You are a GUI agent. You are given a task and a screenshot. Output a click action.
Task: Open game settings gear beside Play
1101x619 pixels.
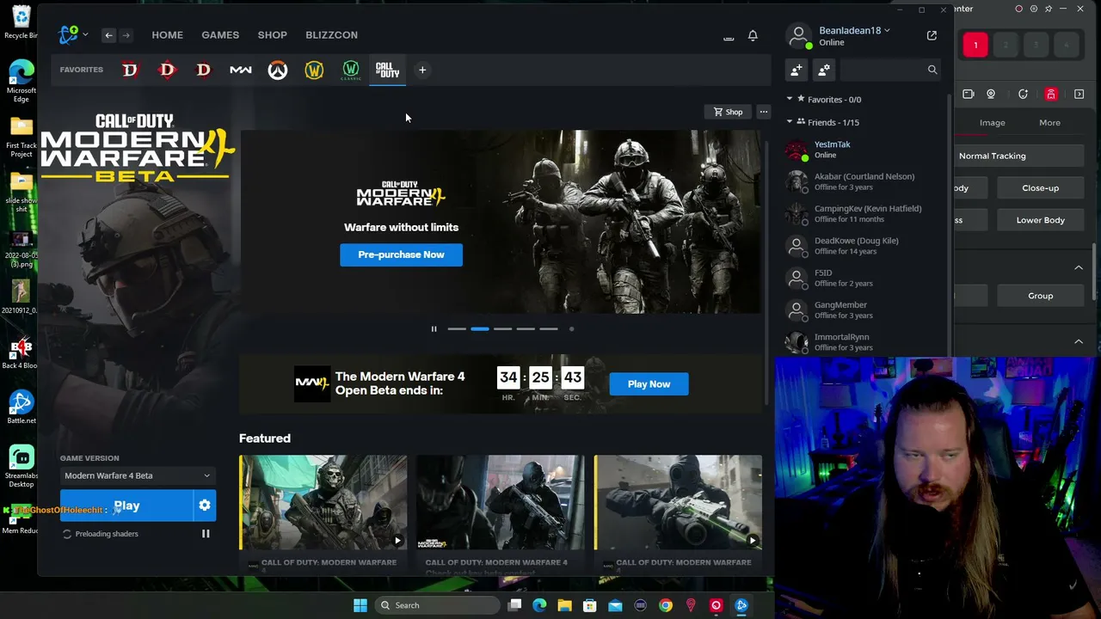pos(205,506)
